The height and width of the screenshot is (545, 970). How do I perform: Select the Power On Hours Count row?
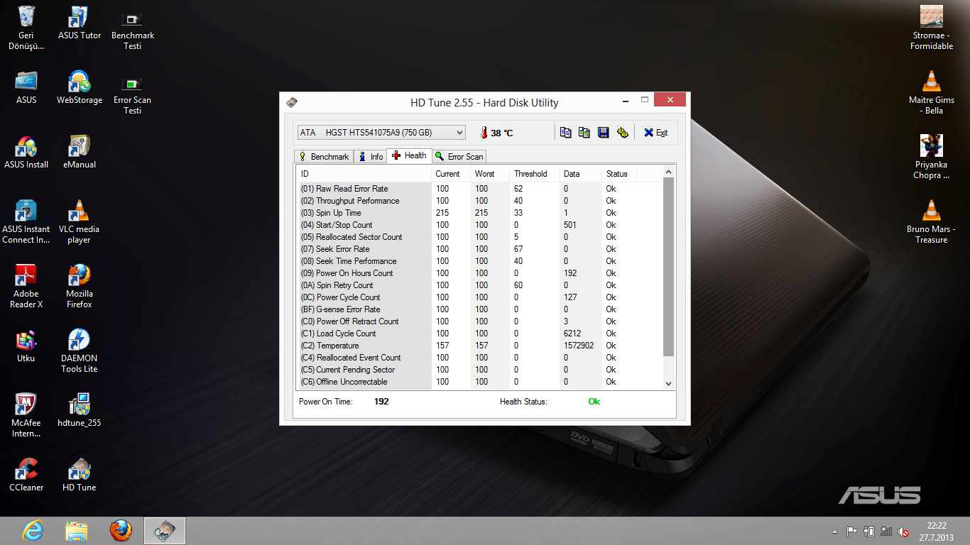[x=479, y=273]
